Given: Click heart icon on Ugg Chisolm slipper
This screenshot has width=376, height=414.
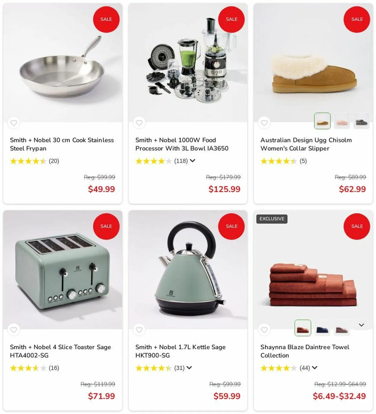Looking at the screenshot, I should 264,123.
